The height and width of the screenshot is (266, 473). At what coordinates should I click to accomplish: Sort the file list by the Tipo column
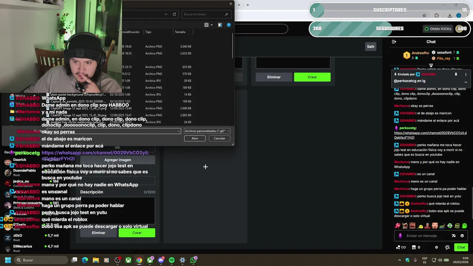(x=159, y=32)
